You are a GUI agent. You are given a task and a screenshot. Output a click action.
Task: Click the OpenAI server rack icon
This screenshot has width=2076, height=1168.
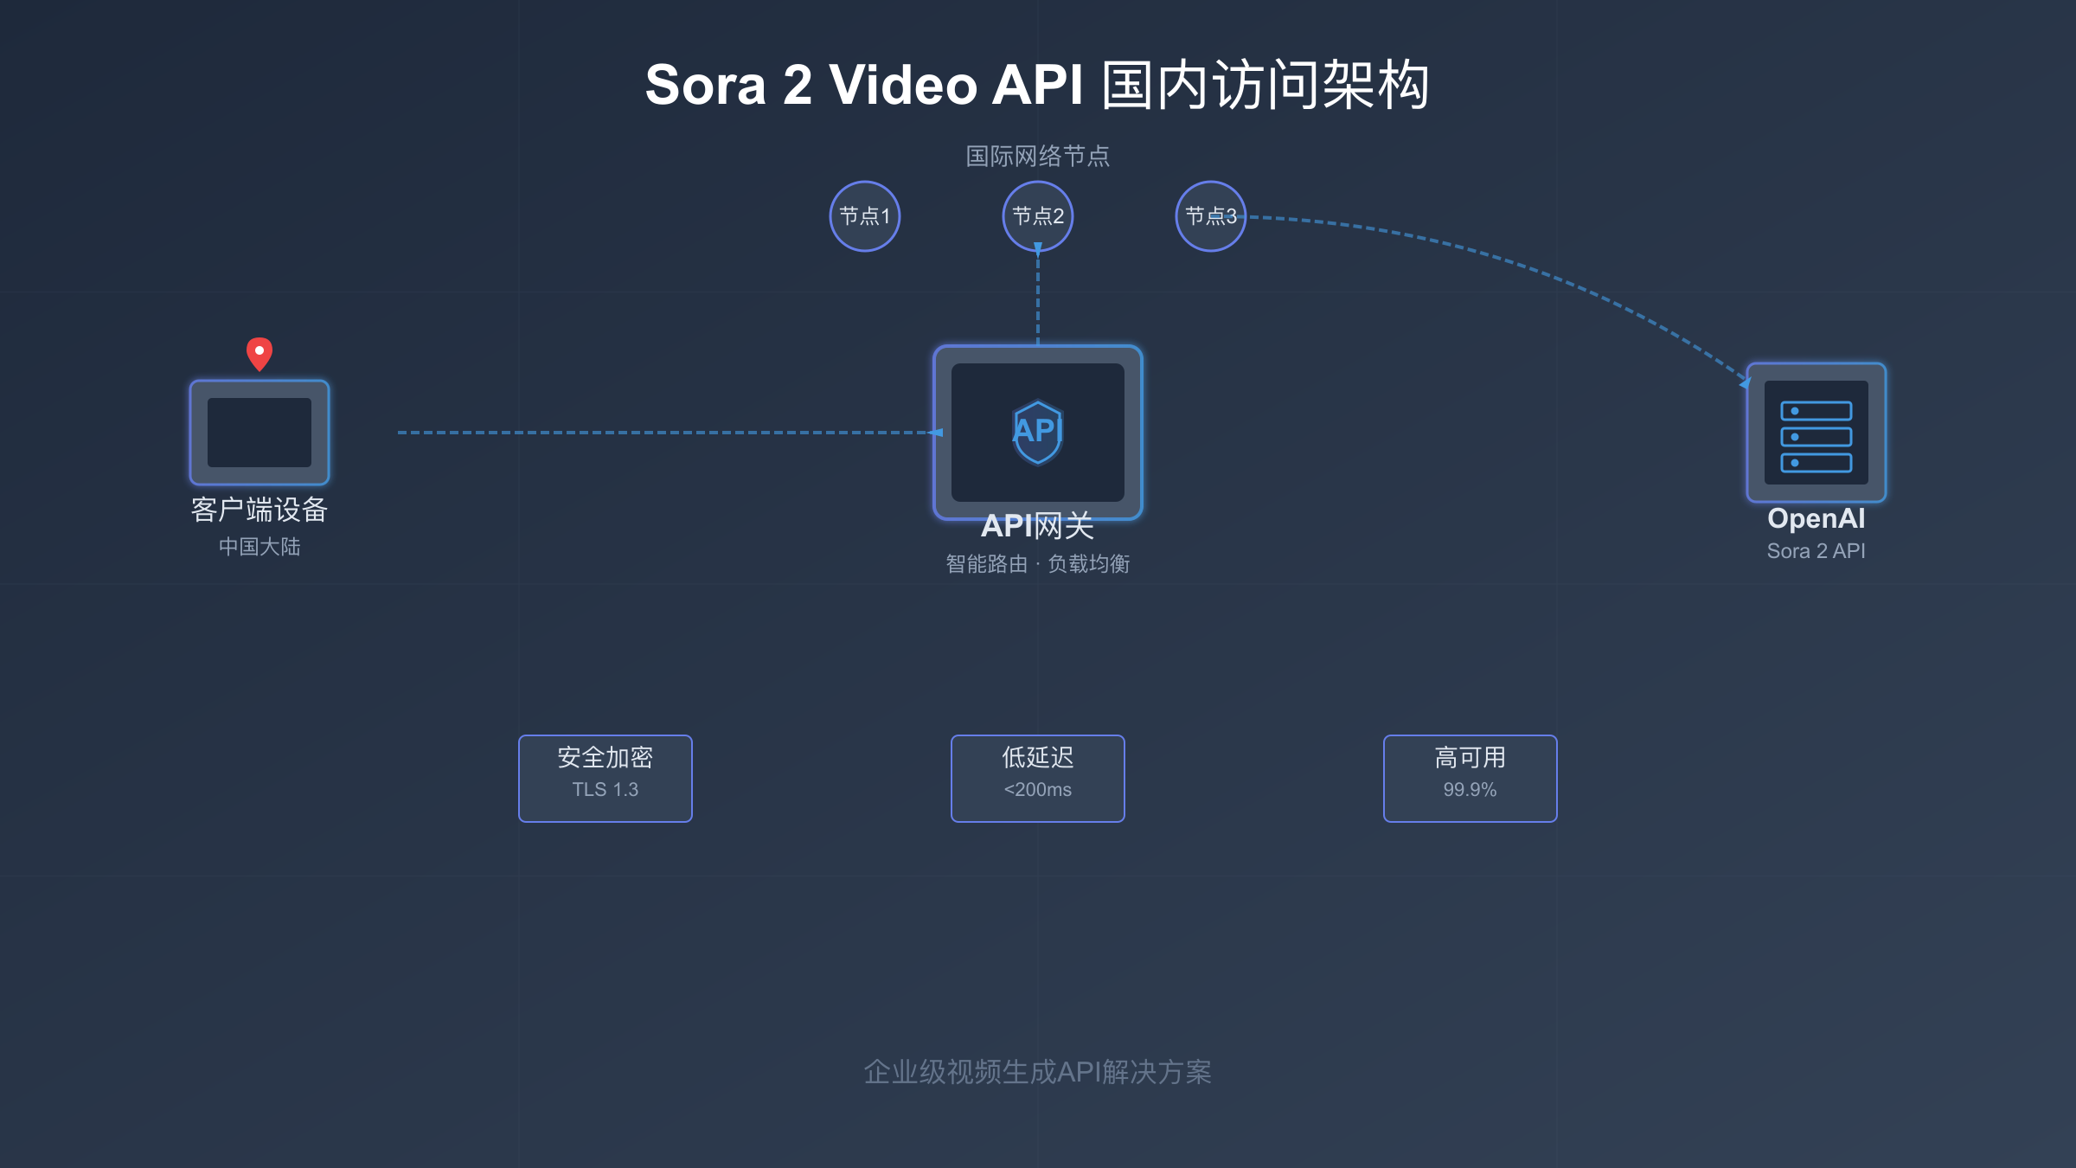click(x=1816, y=436)
